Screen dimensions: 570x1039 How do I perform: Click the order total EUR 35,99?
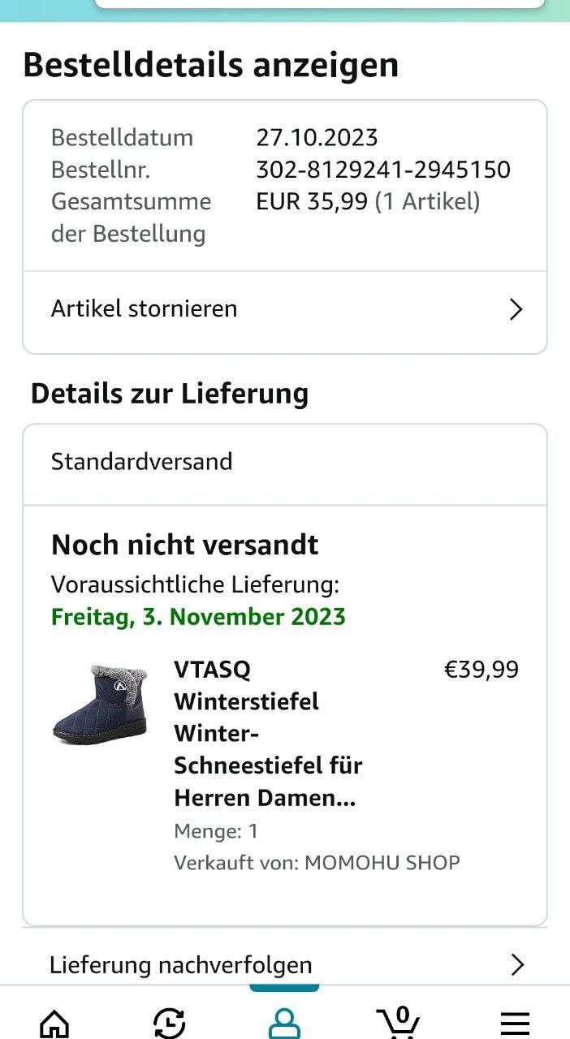[313, 201]
